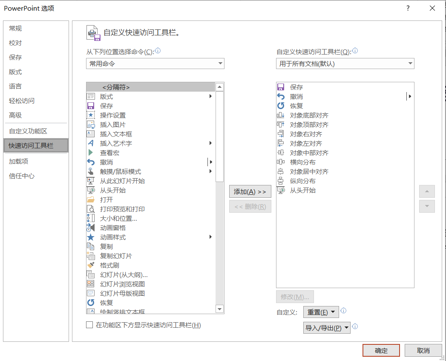446x361 pixels.
Task: Click the green 查看宏 play icon
Action: (x=91, y=153)
